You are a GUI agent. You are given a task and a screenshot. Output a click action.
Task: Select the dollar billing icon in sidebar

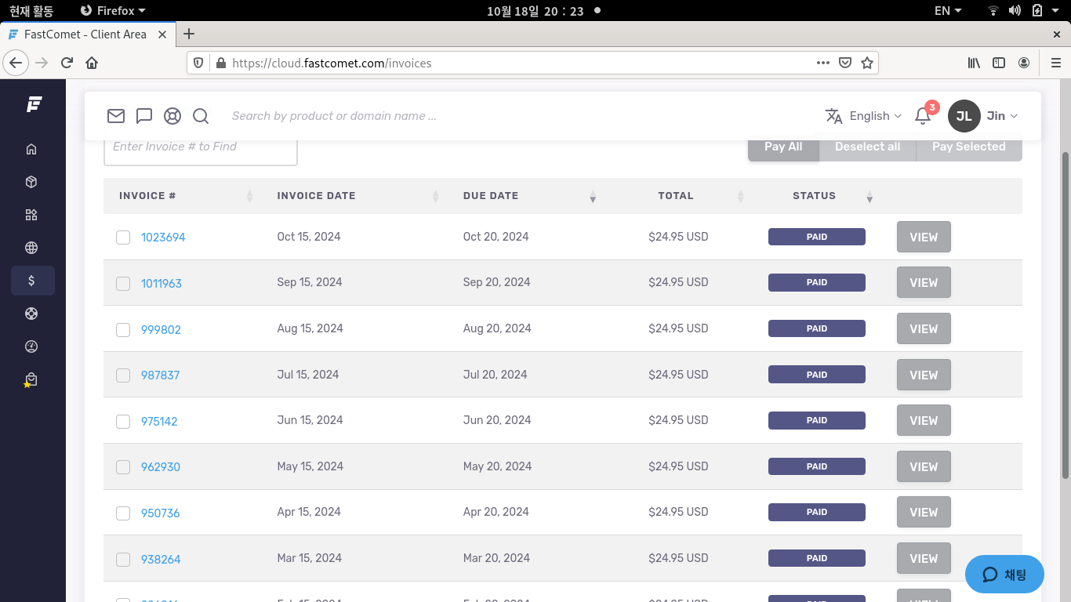(x=31, y=281)
